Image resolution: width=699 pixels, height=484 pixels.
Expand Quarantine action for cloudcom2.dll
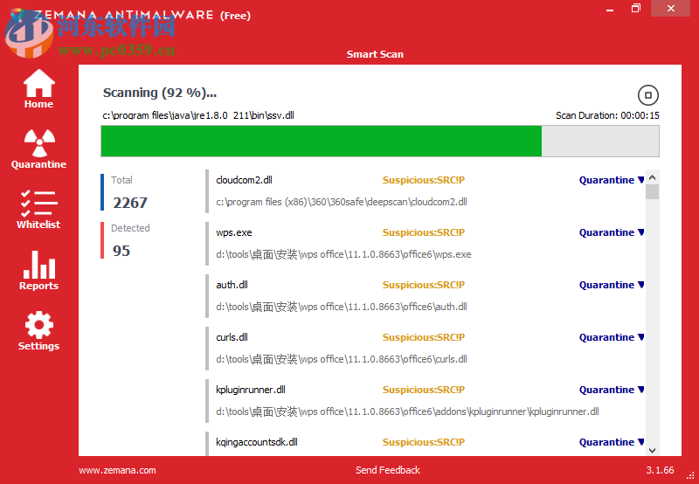pyautogui.click(x=611, y=180)
